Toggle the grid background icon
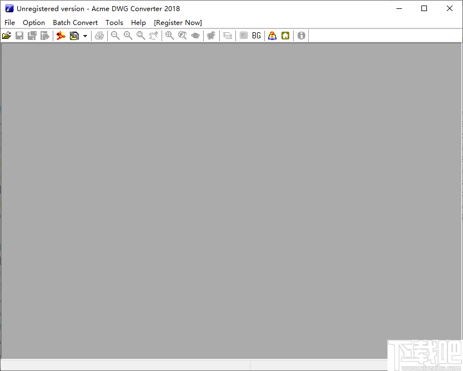 click(x=244, y=35)
